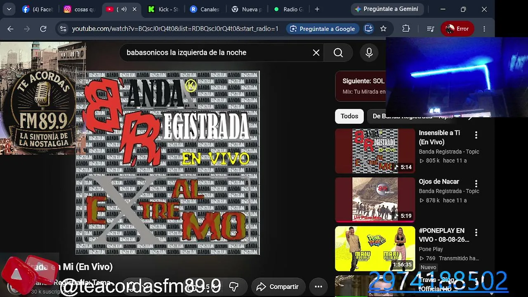The height and width of the screenshot is (297, 528).
Task: Open the Insensible a Ti video thumbnail
Action: 375,151
